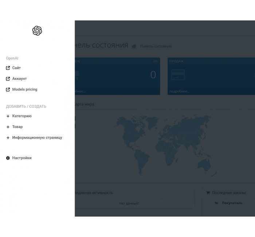Click the 0 count in the orders tile
This screenshot has height=237, width=255.
coord(153,75)
